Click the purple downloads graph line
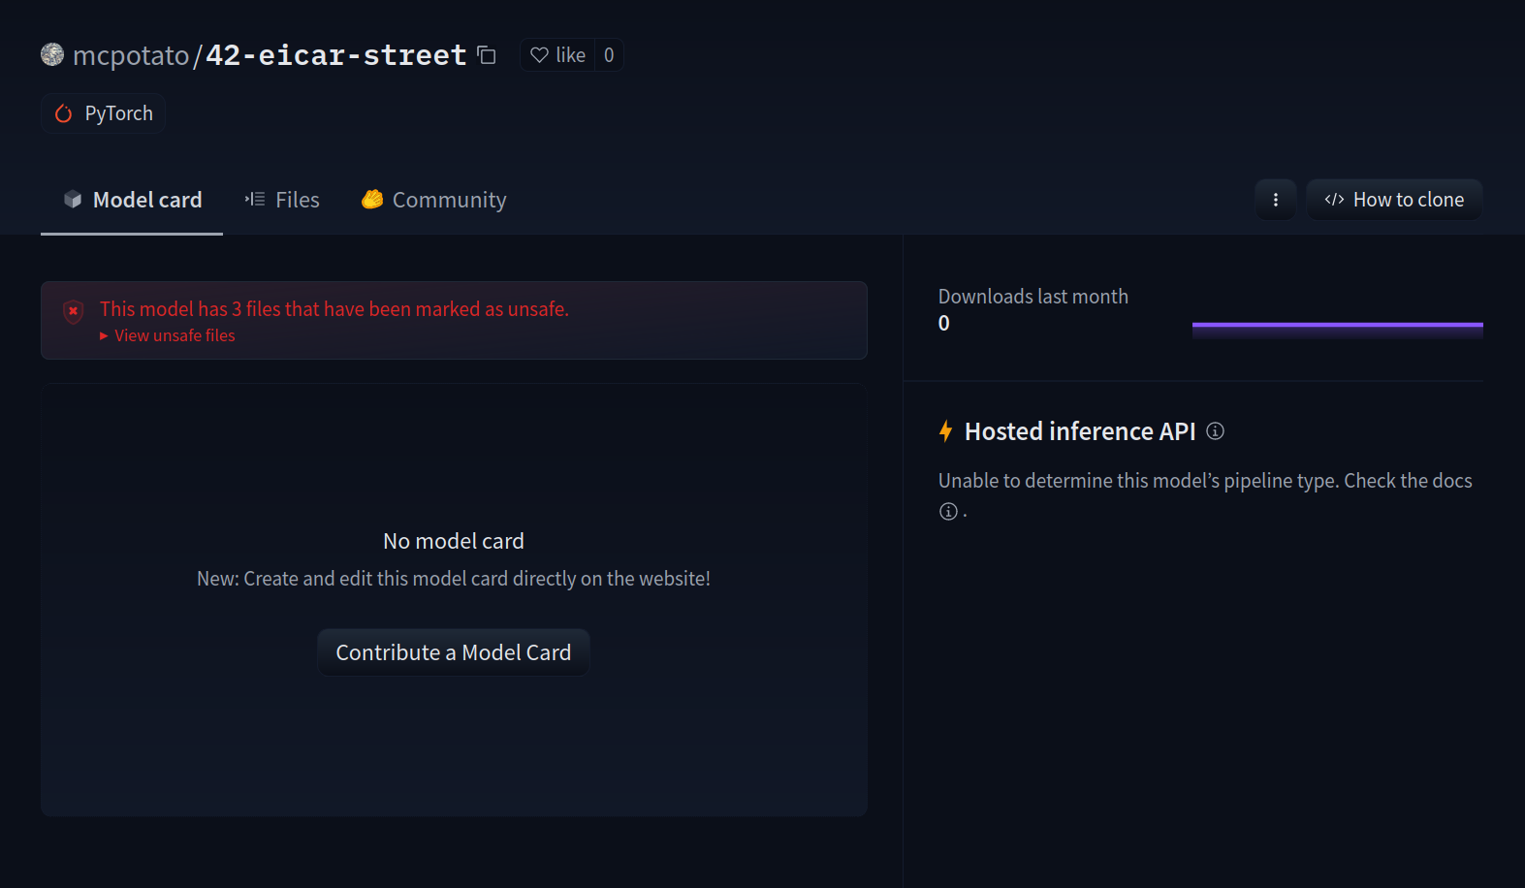The height and width of the screenshot is (888, 1525). point(1337,325)
